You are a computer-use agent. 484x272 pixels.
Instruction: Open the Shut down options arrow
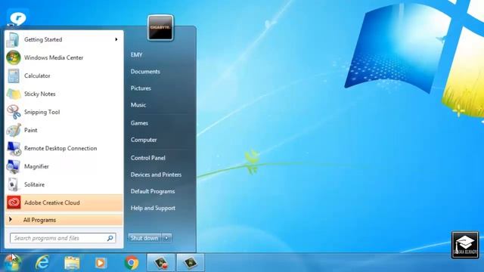point(166,238)
